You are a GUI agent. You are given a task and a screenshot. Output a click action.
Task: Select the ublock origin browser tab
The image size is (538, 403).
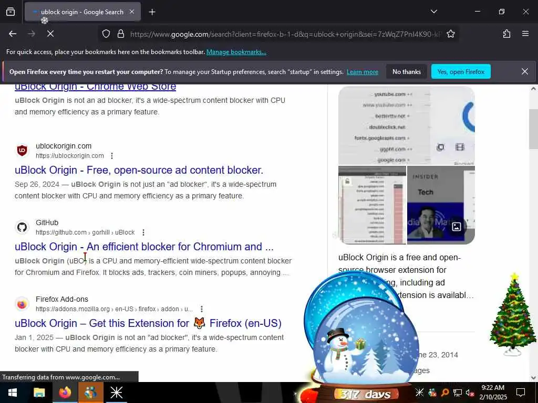click(82, 12)
